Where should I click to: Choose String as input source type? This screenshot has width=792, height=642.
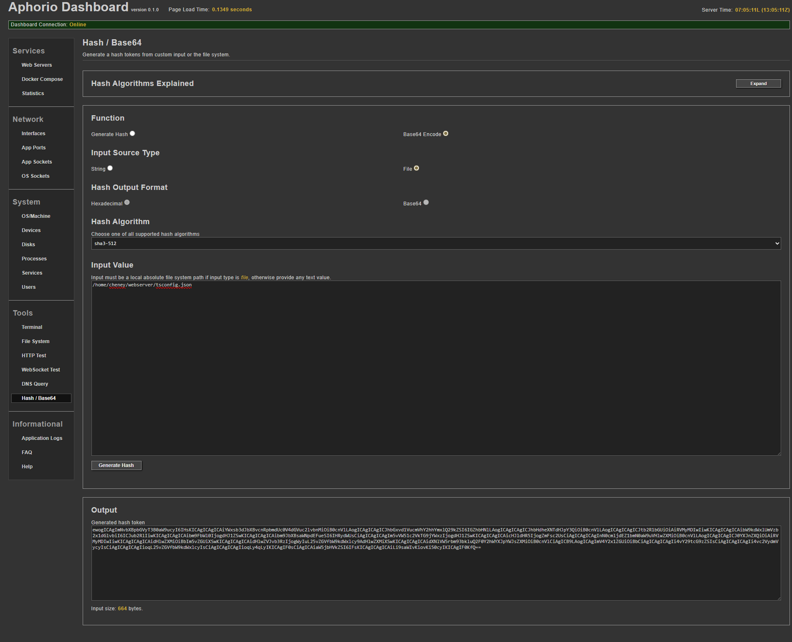[110, 168]
